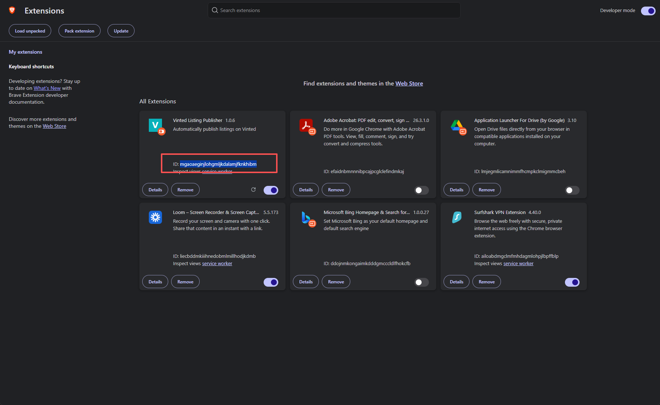Open the What's New link
This screenshot has width=660, height=405.
(x=47, y=88)
